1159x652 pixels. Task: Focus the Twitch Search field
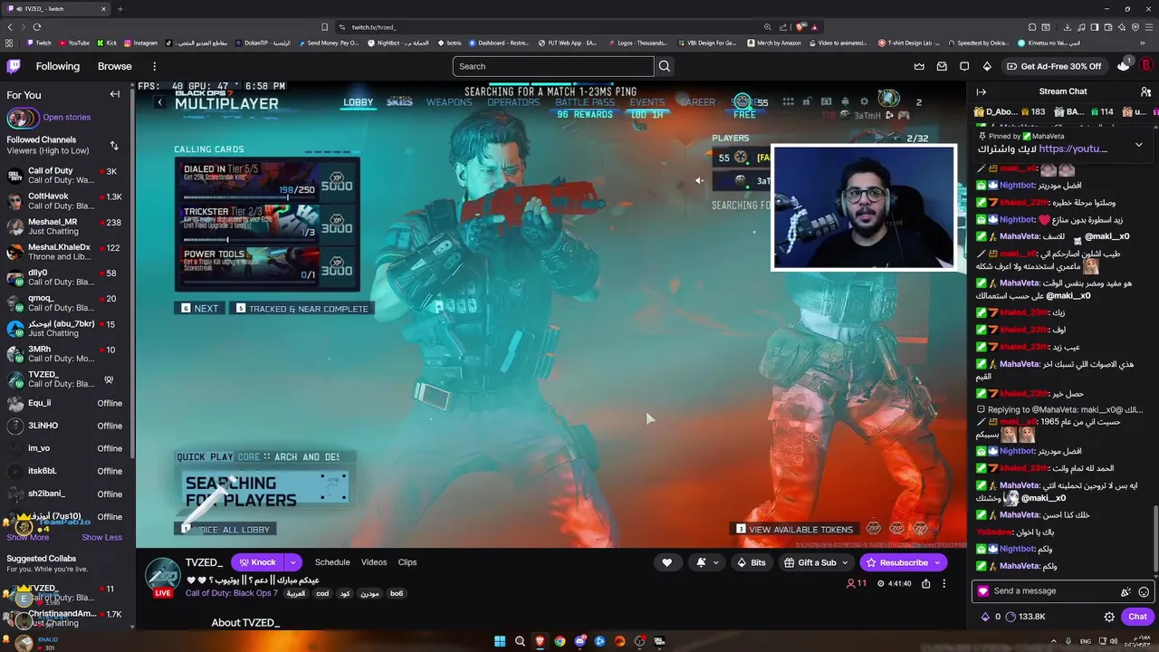tap(553, 66)
